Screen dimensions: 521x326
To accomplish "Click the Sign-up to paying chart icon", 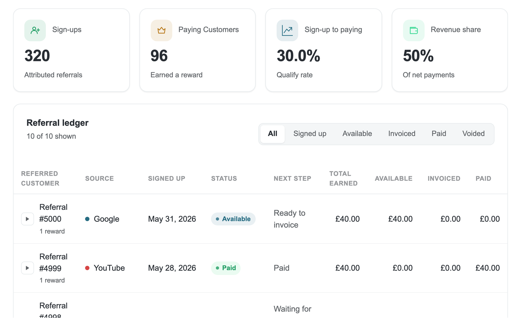I will pyautogui.click(x=287, y=30).
